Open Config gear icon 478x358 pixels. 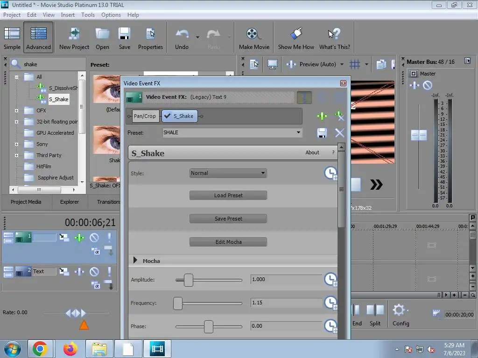tap(399, 310)
